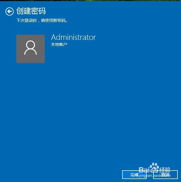Viewport: 181px width, 182px height.
Task: Click the letter A in Administrator
Action: [54, 37]
